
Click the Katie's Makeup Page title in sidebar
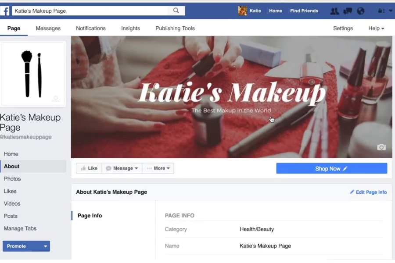[30, 122]
